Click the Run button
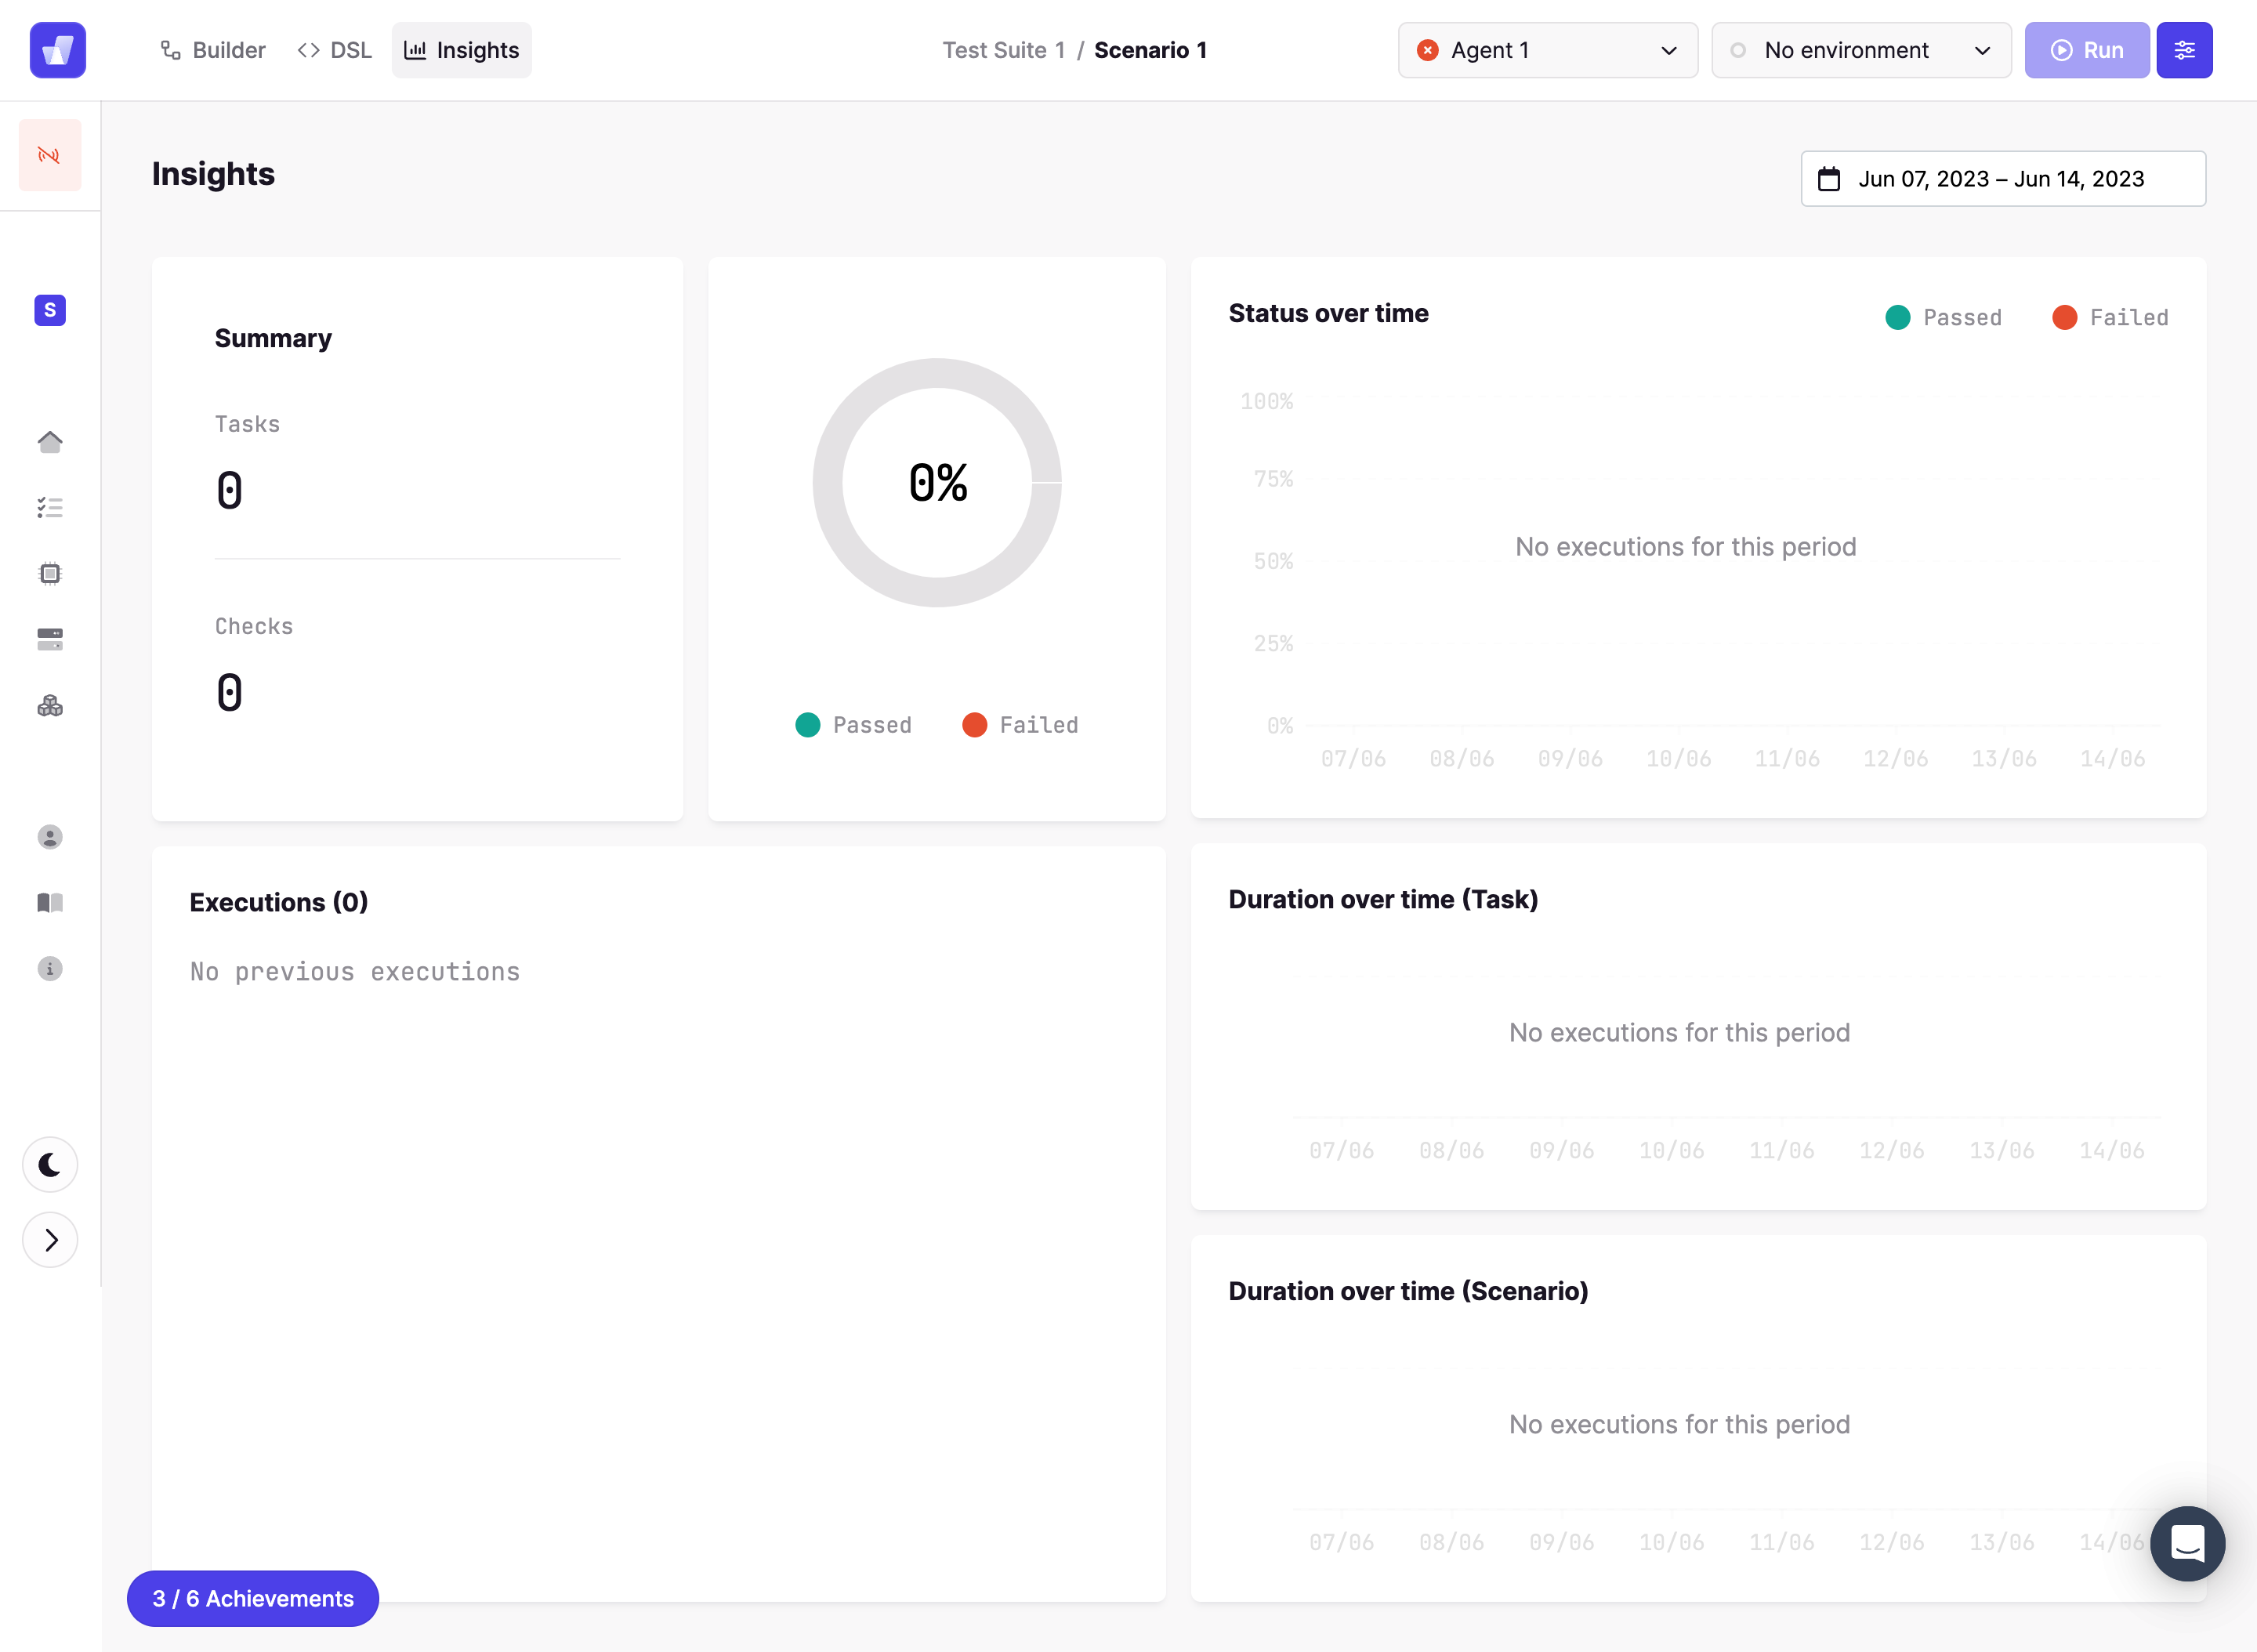This screenshot has height=1652, width=2257. click(2087, 50)
